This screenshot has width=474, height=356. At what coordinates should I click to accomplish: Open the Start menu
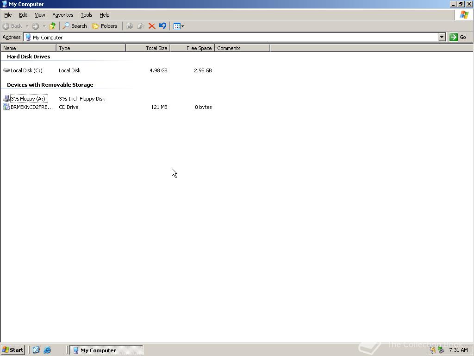coord(12,350)
